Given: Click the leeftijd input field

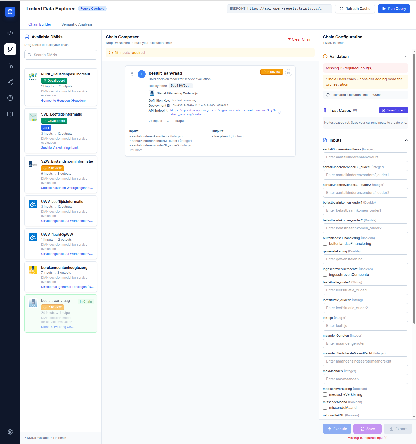Looking at the screenshot, I should click(x=366, y=326).
